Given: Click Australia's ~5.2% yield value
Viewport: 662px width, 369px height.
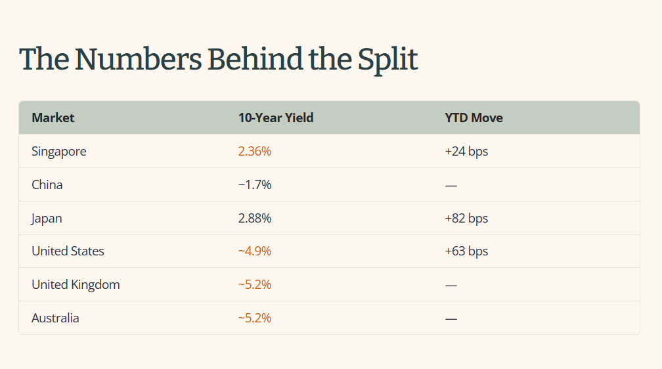Looking at the screenshot, I should click(x=255, y=318).
